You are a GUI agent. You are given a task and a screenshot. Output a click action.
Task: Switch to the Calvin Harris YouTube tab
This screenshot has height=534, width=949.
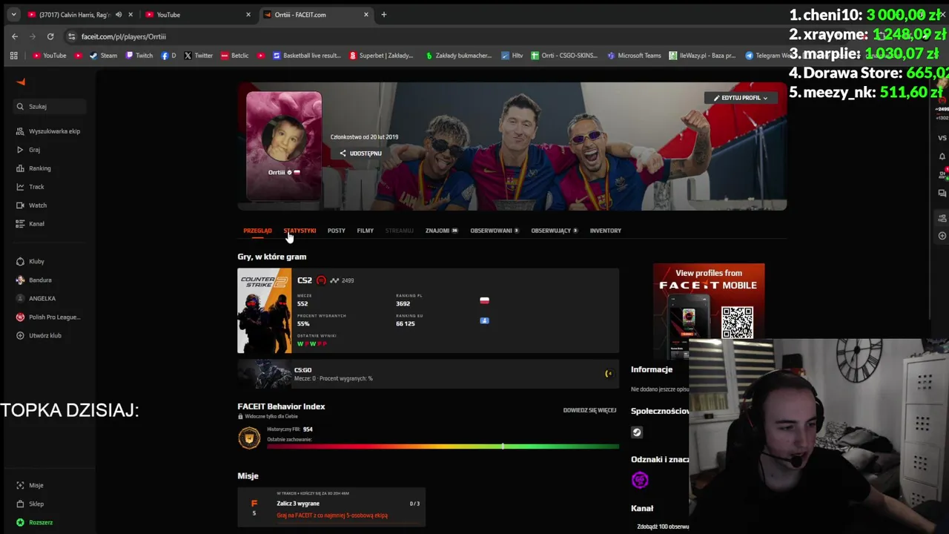click(79, 15)
